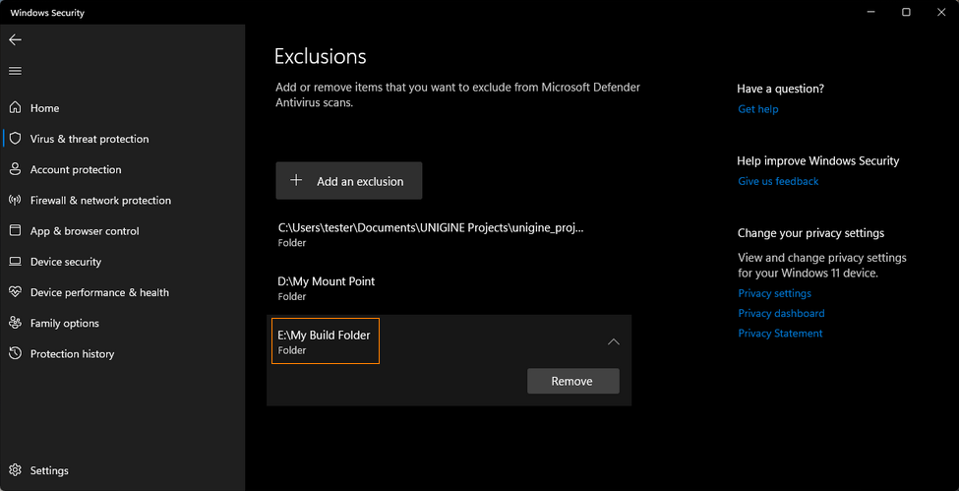Click the Home house icon
This screenshot has height=491, width=959.
click(x=16, y=108)
